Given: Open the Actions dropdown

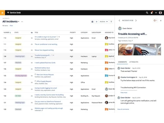Looking at the screenshot, I should [104, 22].
